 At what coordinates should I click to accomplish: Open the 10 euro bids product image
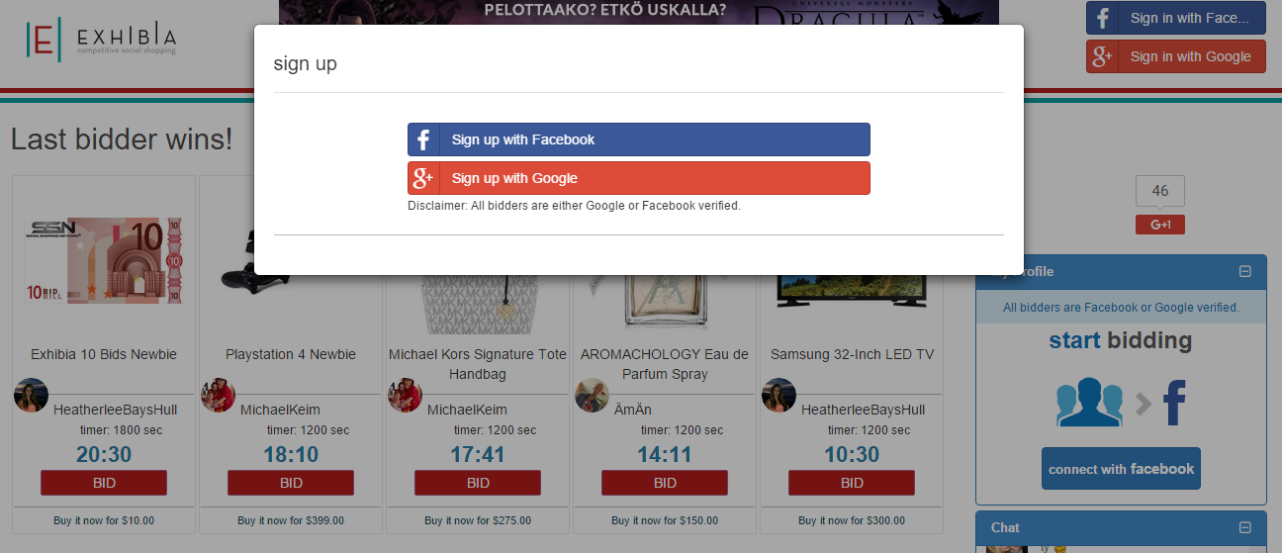[x=104, y=261]
